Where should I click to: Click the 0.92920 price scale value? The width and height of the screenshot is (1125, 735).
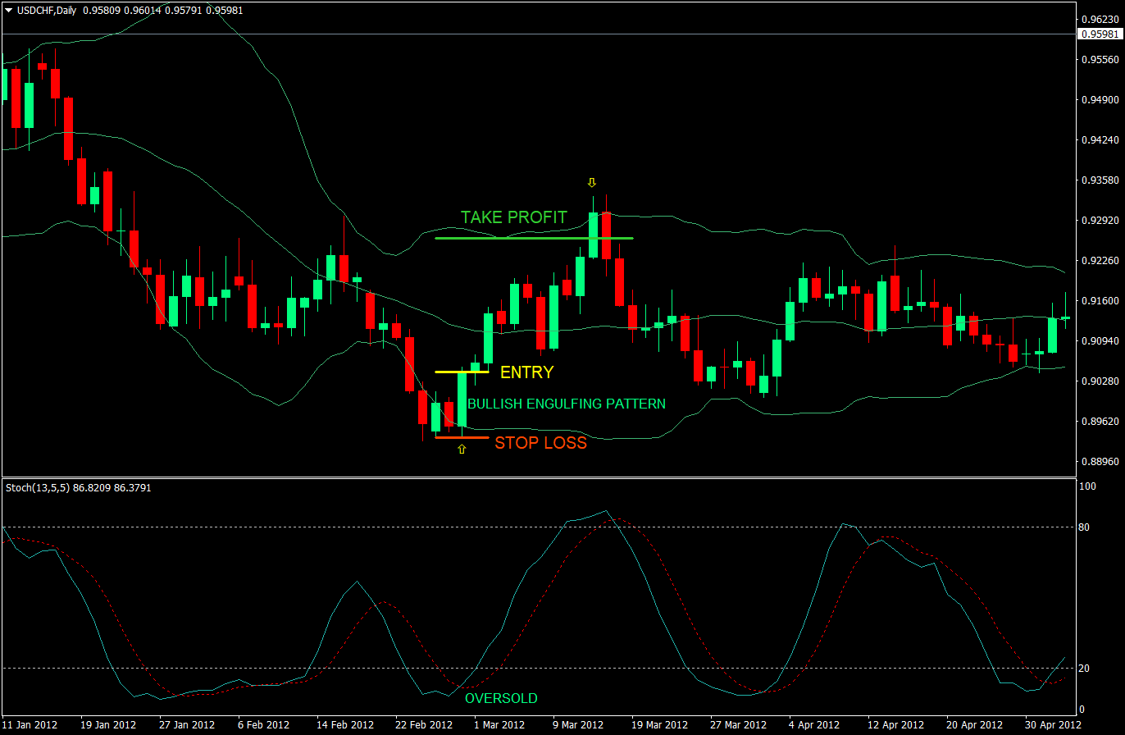pos(1100,221)
